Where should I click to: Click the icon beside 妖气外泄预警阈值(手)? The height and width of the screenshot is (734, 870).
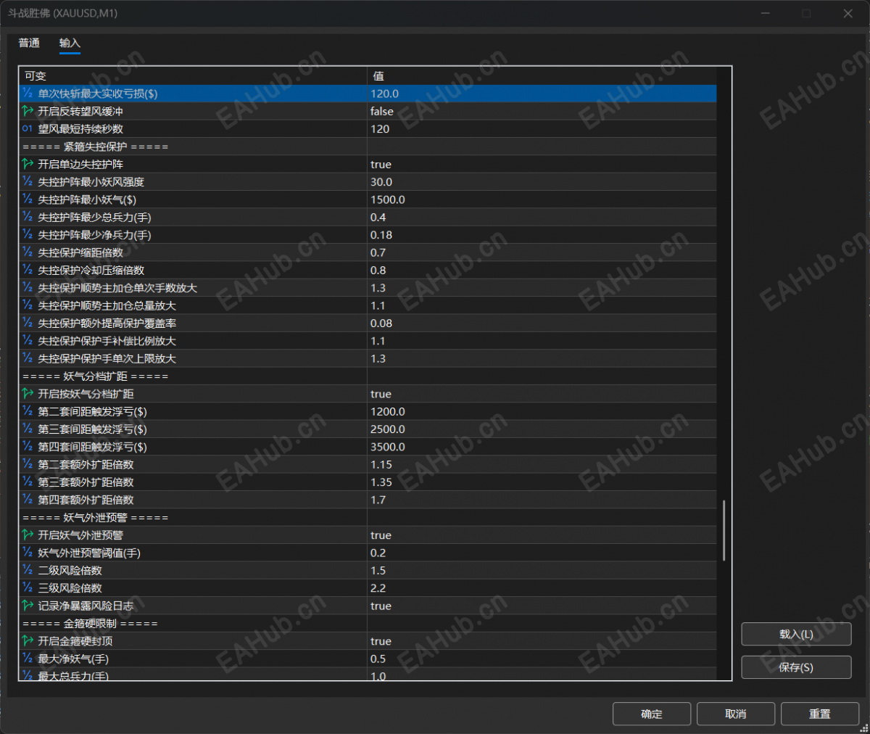click(x=28, y=553)
